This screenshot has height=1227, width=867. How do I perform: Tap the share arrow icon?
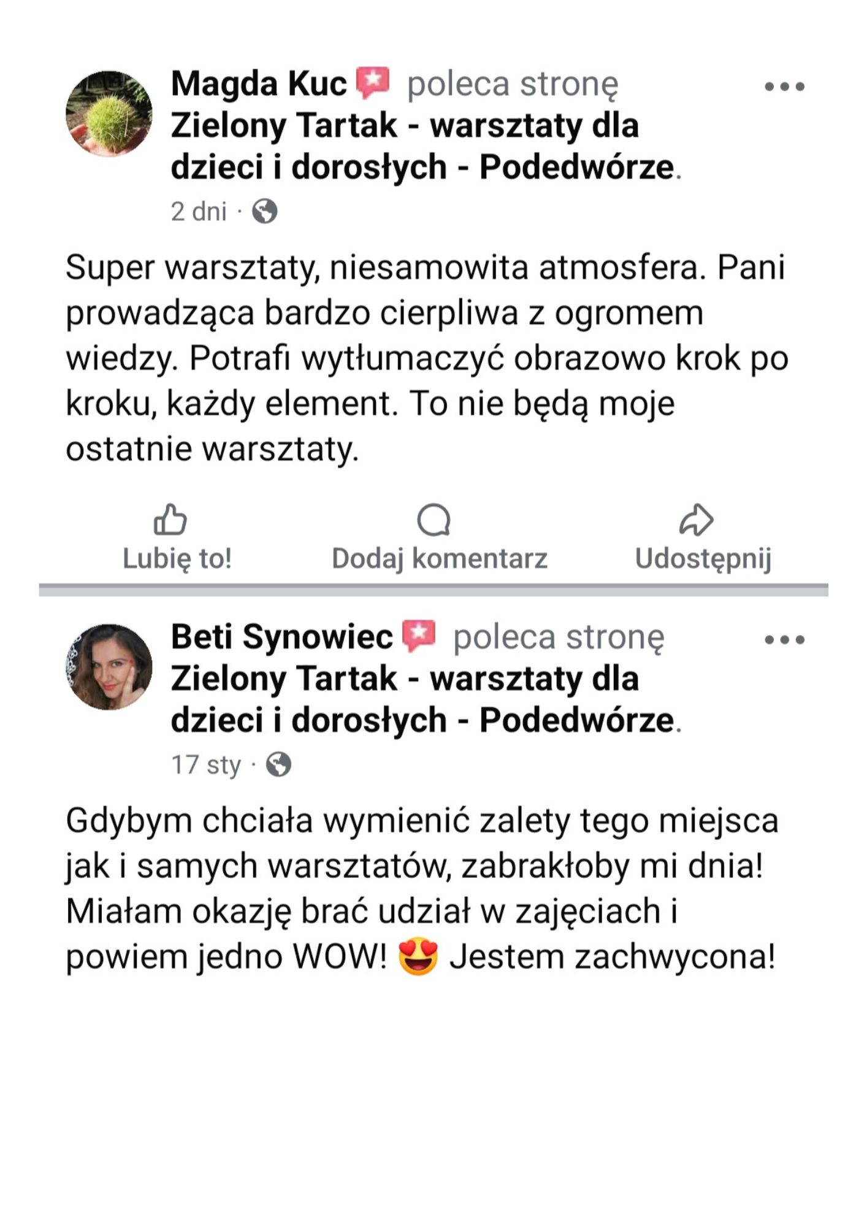coord(696,520)
